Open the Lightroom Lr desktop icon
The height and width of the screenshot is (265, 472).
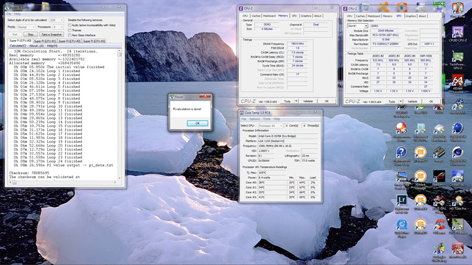tap(401, 204)
